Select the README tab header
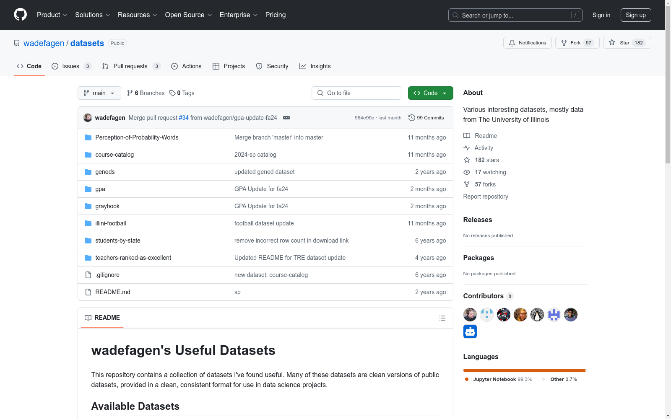Screen dimensions: 671x419 [x=102, y=318]
